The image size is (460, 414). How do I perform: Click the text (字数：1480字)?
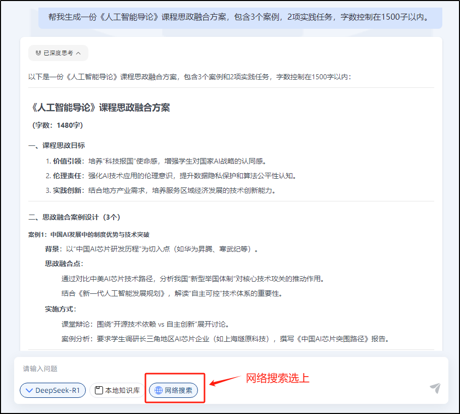pos(58,125)
